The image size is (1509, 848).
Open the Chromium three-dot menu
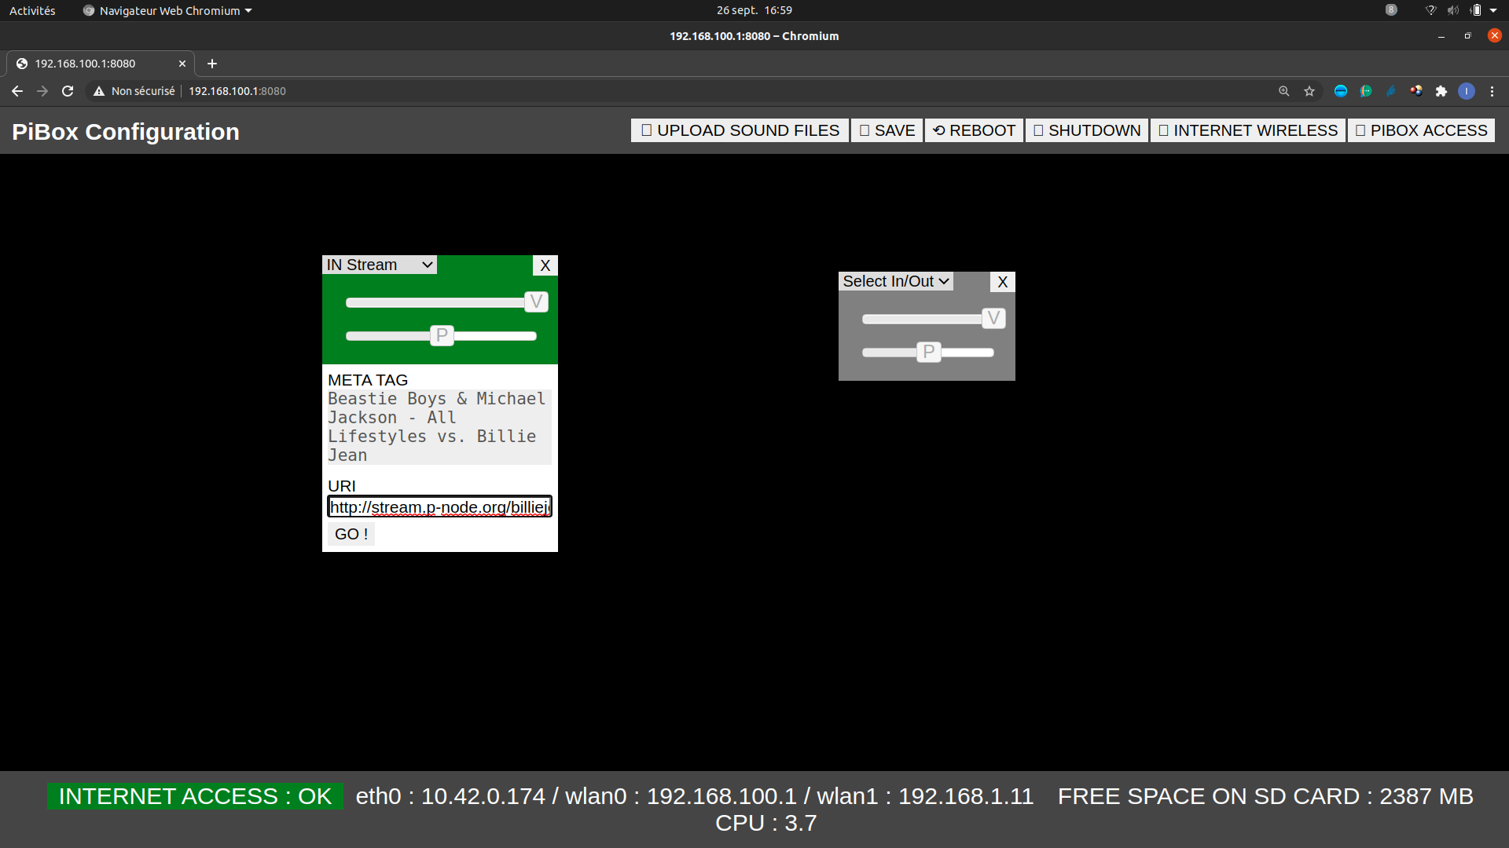1492,91
